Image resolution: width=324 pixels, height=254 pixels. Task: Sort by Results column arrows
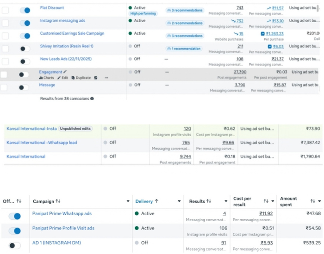click(x=209, y=201)
